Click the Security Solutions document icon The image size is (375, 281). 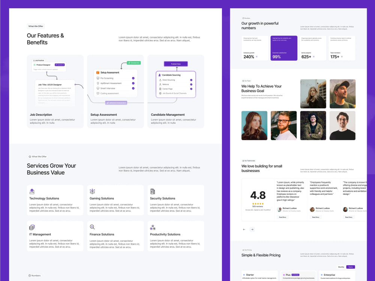click(x=153, y=191)
